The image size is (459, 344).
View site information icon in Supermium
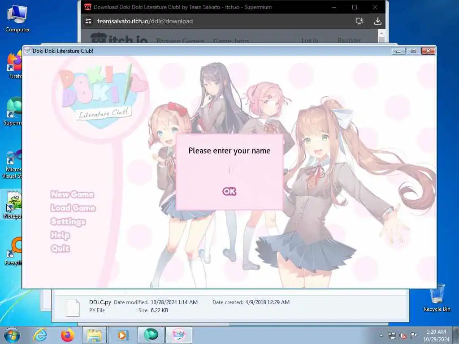coord(88,21)
